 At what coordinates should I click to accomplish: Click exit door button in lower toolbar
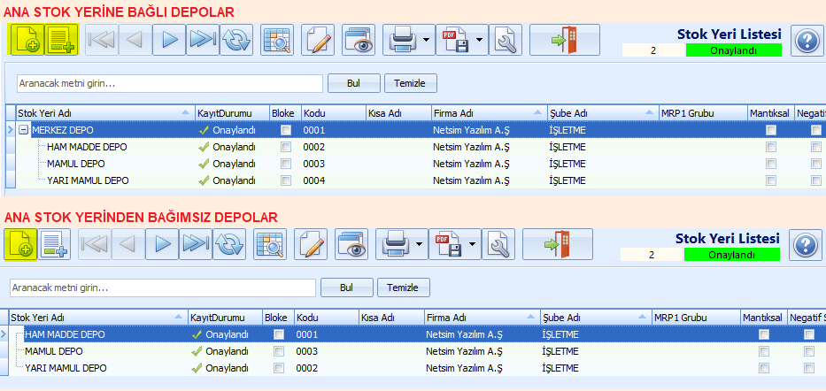click(x=558, y=244)
